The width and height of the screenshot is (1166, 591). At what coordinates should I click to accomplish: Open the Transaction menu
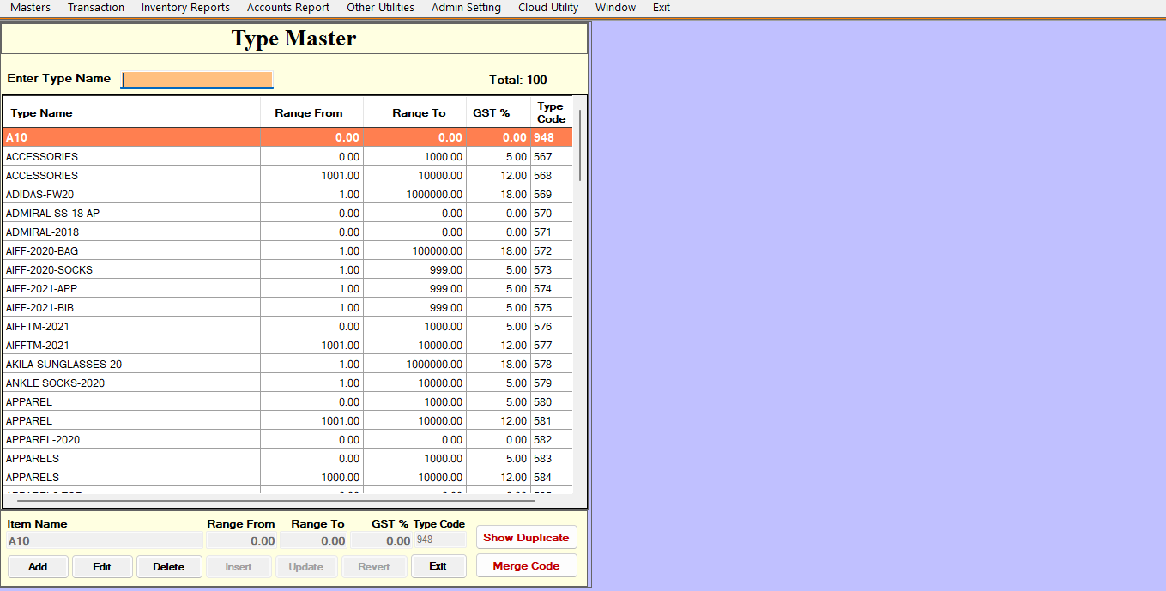(96, 8)
